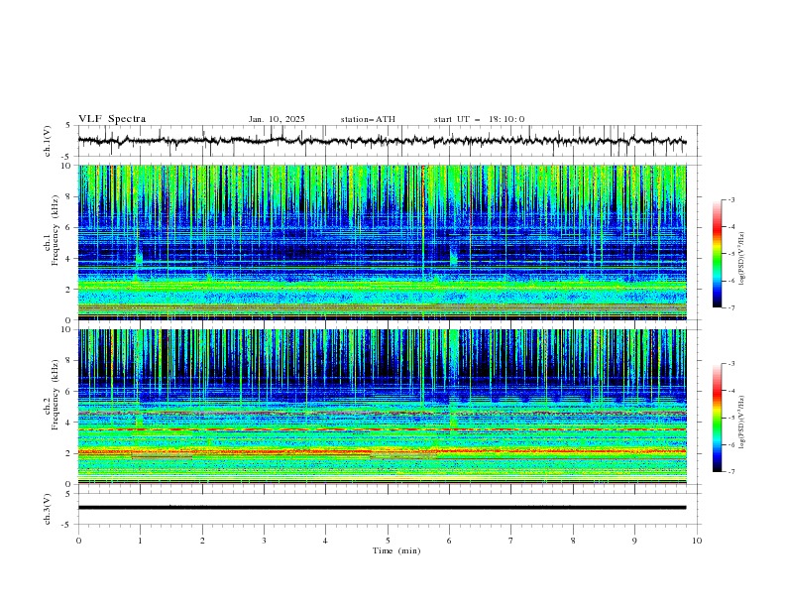The image size is (785, 607).
Task: Click the ch.1 spectrogram panel
Action: click(382, 242)
